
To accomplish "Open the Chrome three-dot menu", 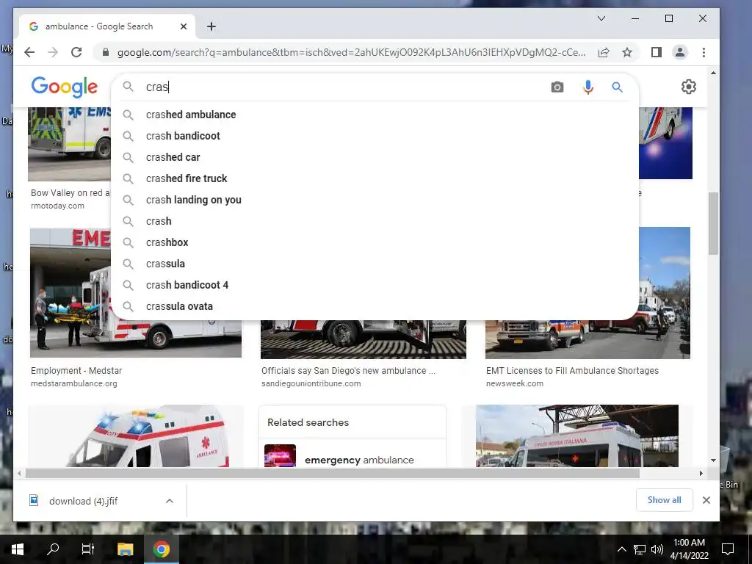I will [x=704, y=52].
